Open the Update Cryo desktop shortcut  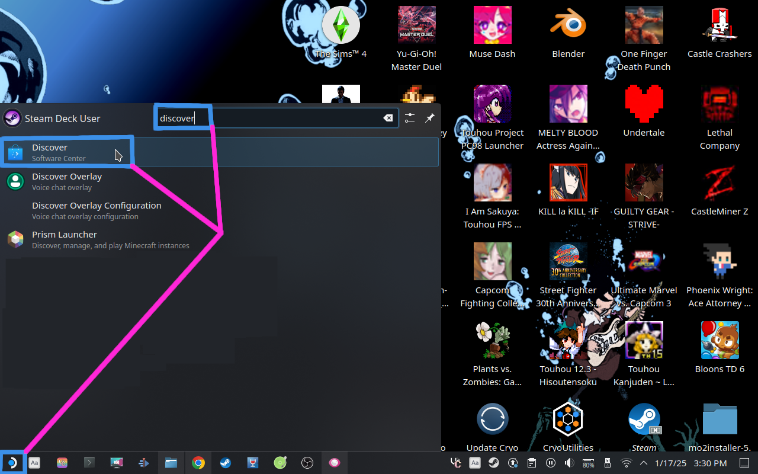493,426
